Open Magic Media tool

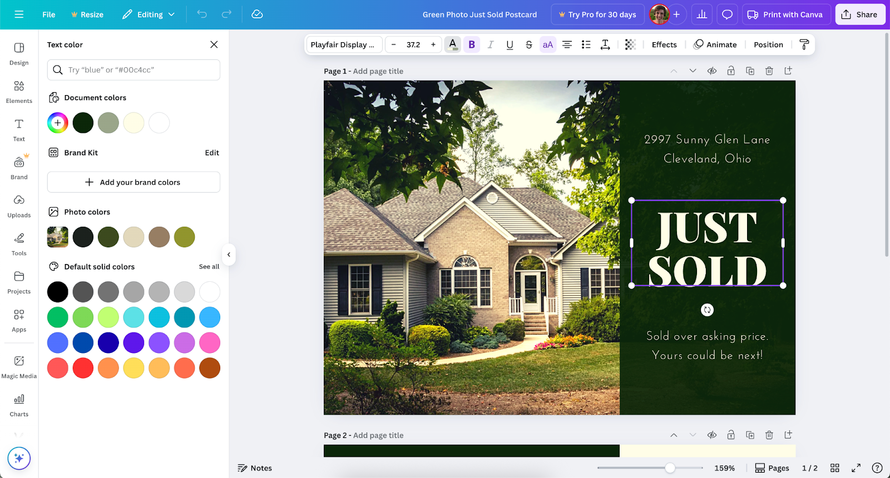coord(19,367)
